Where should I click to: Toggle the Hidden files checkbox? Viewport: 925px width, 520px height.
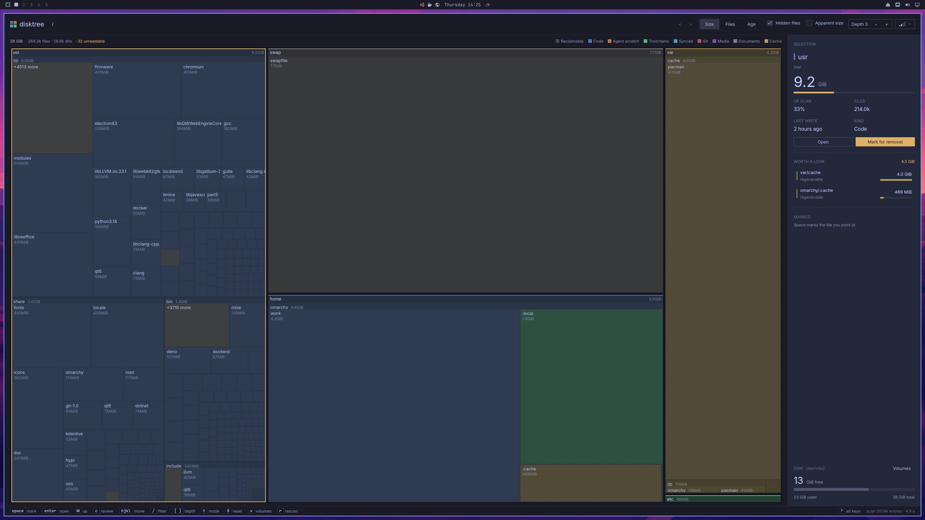coord(770,23)
